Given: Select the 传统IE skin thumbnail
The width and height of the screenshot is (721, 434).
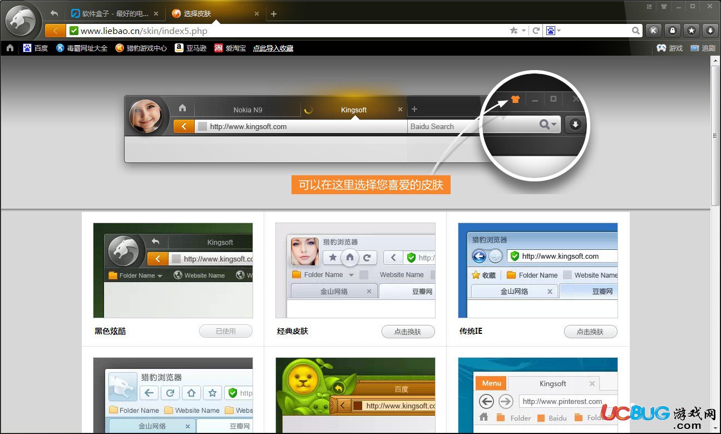Looking at the screenshot, I should pyautogui.click(x=538, y=270).
